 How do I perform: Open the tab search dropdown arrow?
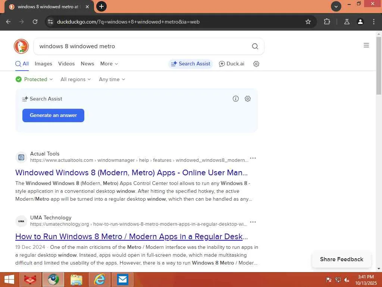tap(336, 6)
